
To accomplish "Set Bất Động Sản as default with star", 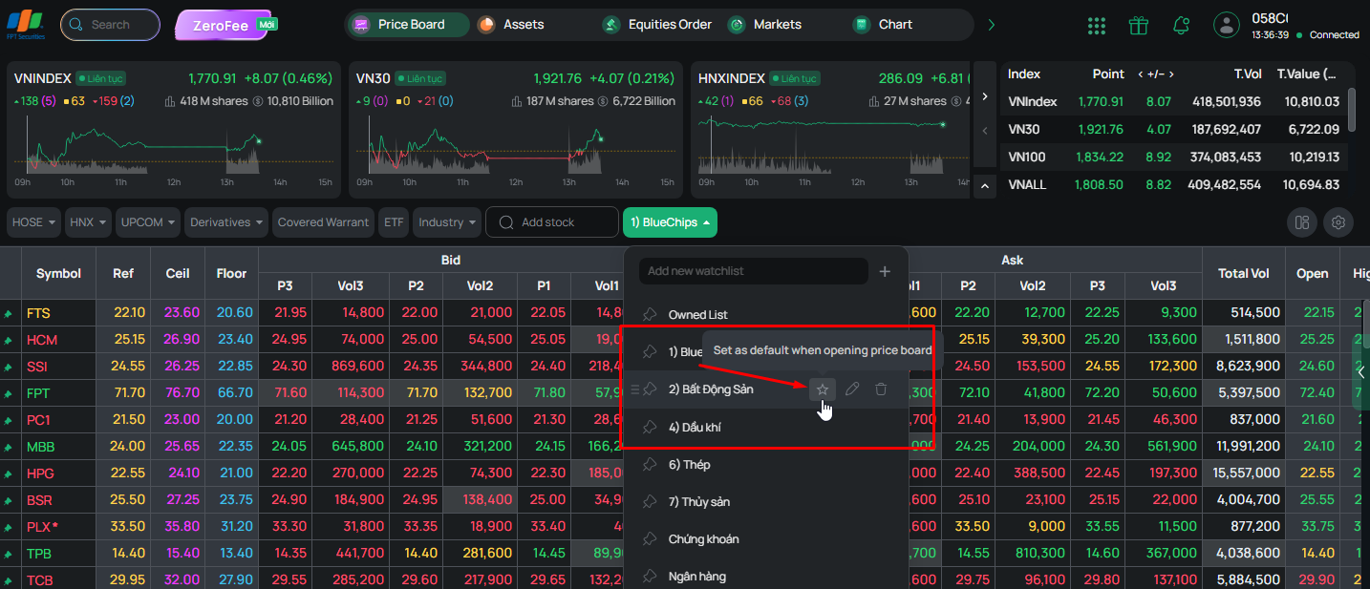I will coord(823,389).
